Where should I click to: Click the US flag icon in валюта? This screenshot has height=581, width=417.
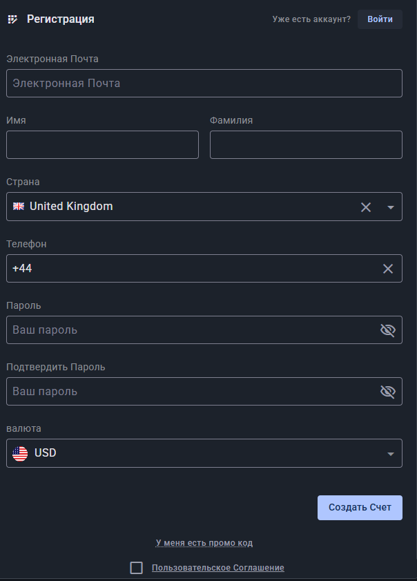click(20, 453)
